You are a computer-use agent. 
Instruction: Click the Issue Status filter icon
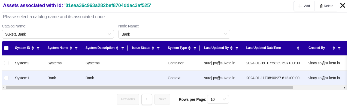(158, 48)
